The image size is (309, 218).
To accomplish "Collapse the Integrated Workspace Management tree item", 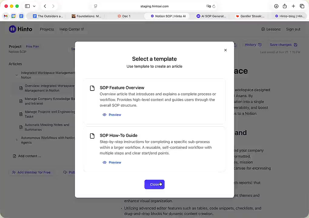I will pyautogui.click(x=17, y=75).
